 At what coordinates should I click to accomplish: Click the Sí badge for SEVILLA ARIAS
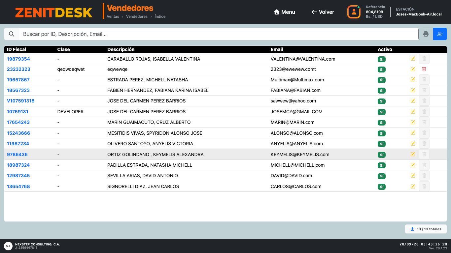point(382,176)
